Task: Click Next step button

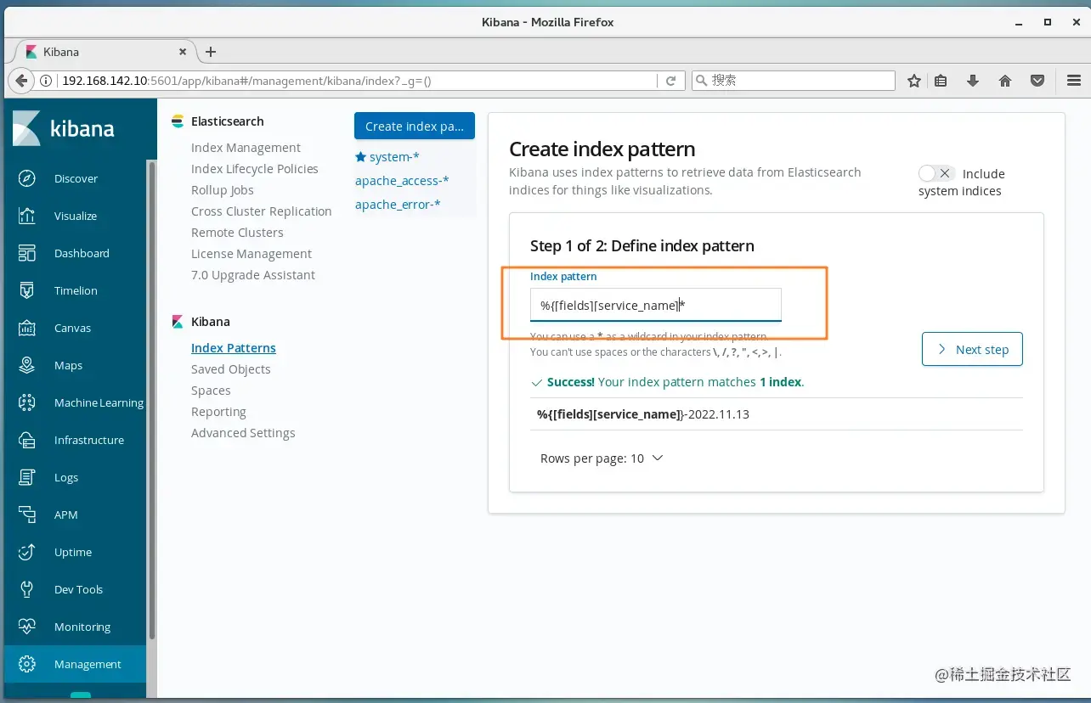Action: tap(972, 349)
